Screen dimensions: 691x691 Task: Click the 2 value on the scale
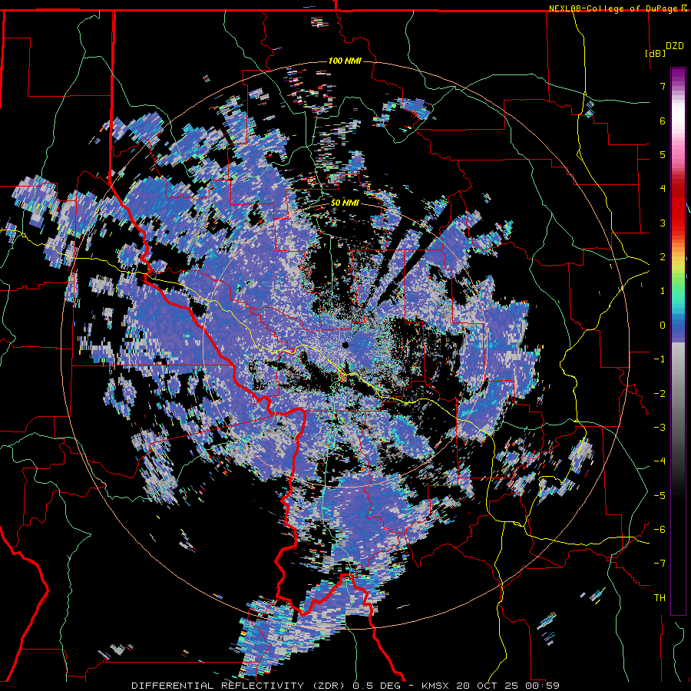pyautogui.click(x=663, y=257)
